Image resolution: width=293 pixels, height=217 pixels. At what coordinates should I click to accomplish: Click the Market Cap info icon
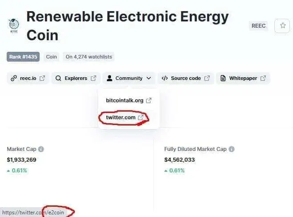pyautogui.click(x=41, y=149)
